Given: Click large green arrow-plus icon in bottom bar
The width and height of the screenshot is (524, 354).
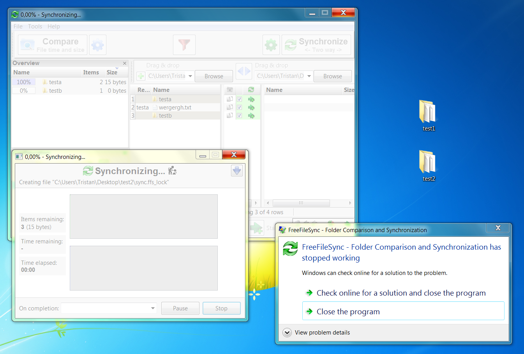Looking at the screenshot, I should [x=256, y=228].
